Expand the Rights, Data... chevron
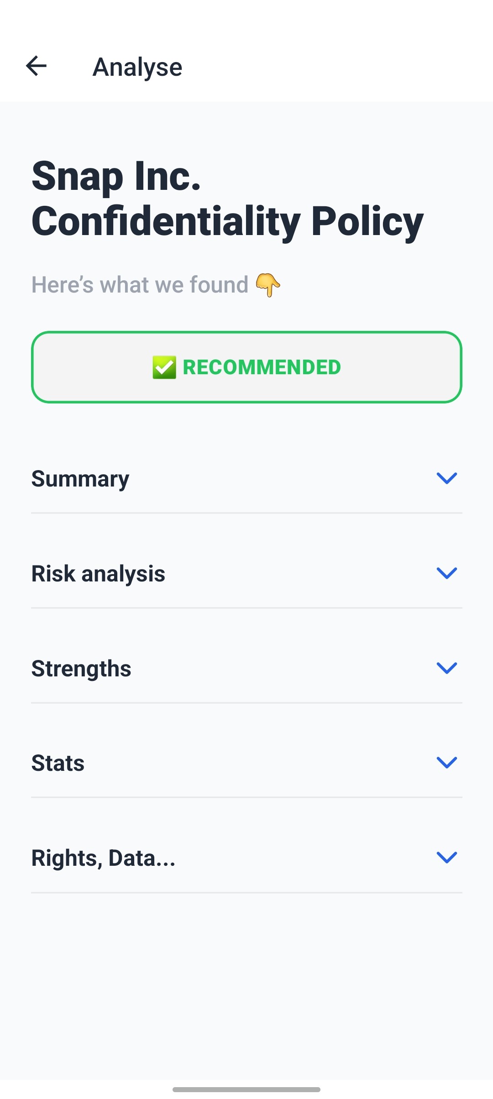 click(446, 858)
